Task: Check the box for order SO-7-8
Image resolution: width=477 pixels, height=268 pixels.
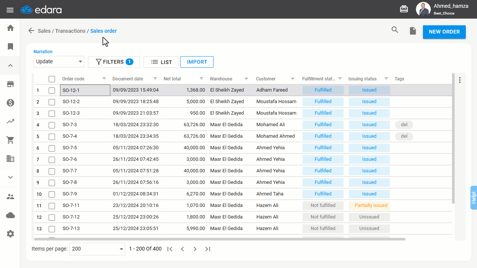Action: [x=52, y=183]
